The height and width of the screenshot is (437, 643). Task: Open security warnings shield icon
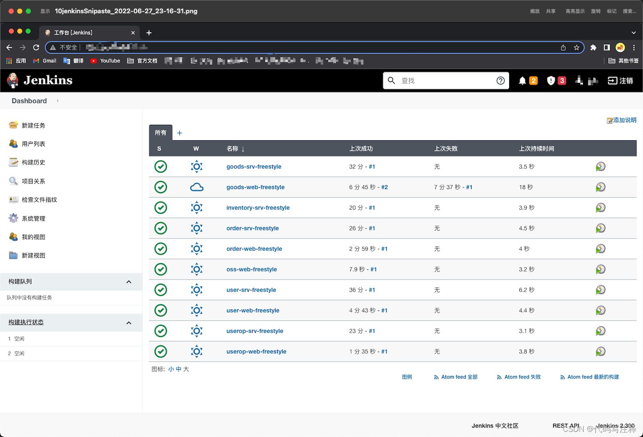click(551, 81)
